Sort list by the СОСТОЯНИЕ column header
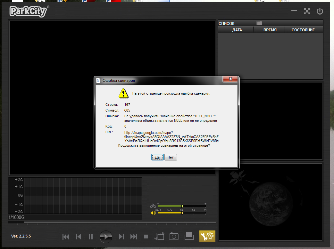Image resolution: width=334 pixels, height=249 pixels. [303, 30]
